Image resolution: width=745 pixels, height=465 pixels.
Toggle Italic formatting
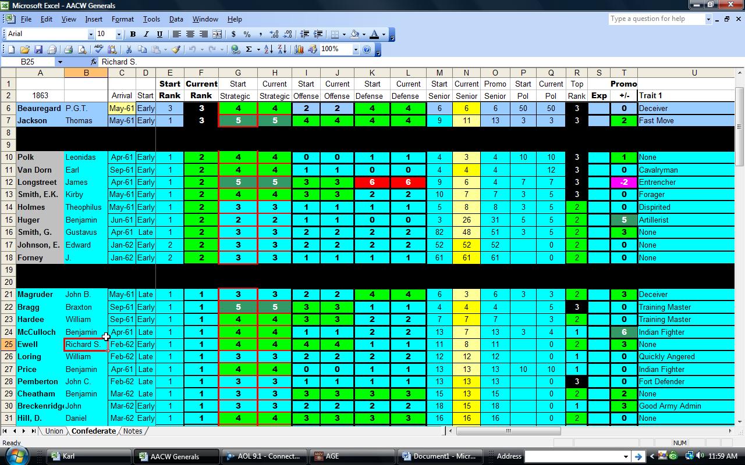(146, 34)
